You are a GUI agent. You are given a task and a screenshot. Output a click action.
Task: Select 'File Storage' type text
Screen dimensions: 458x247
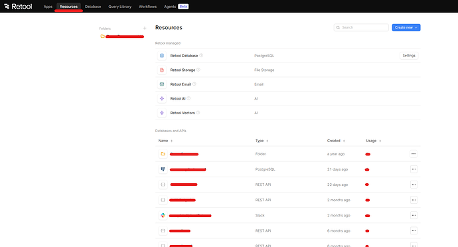[264, 70]
